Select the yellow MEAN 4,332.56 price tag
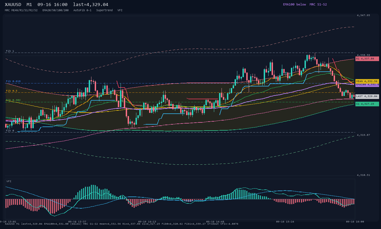The image size is (381, 229). coord(367,81)
